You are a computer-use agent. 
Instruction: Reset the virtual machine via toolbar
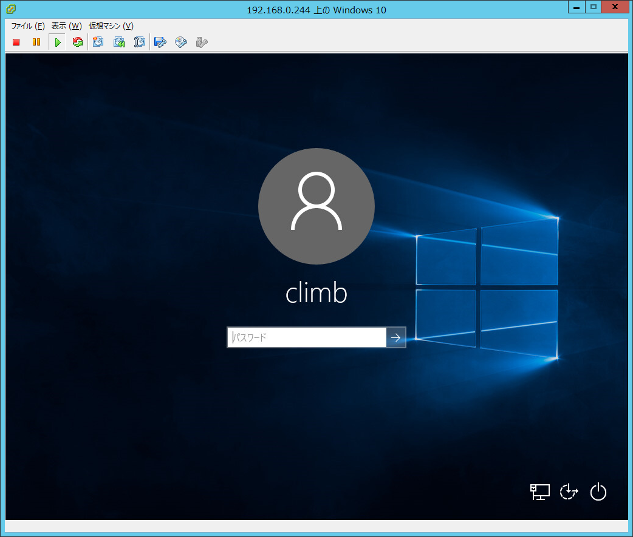coord(77,42)
